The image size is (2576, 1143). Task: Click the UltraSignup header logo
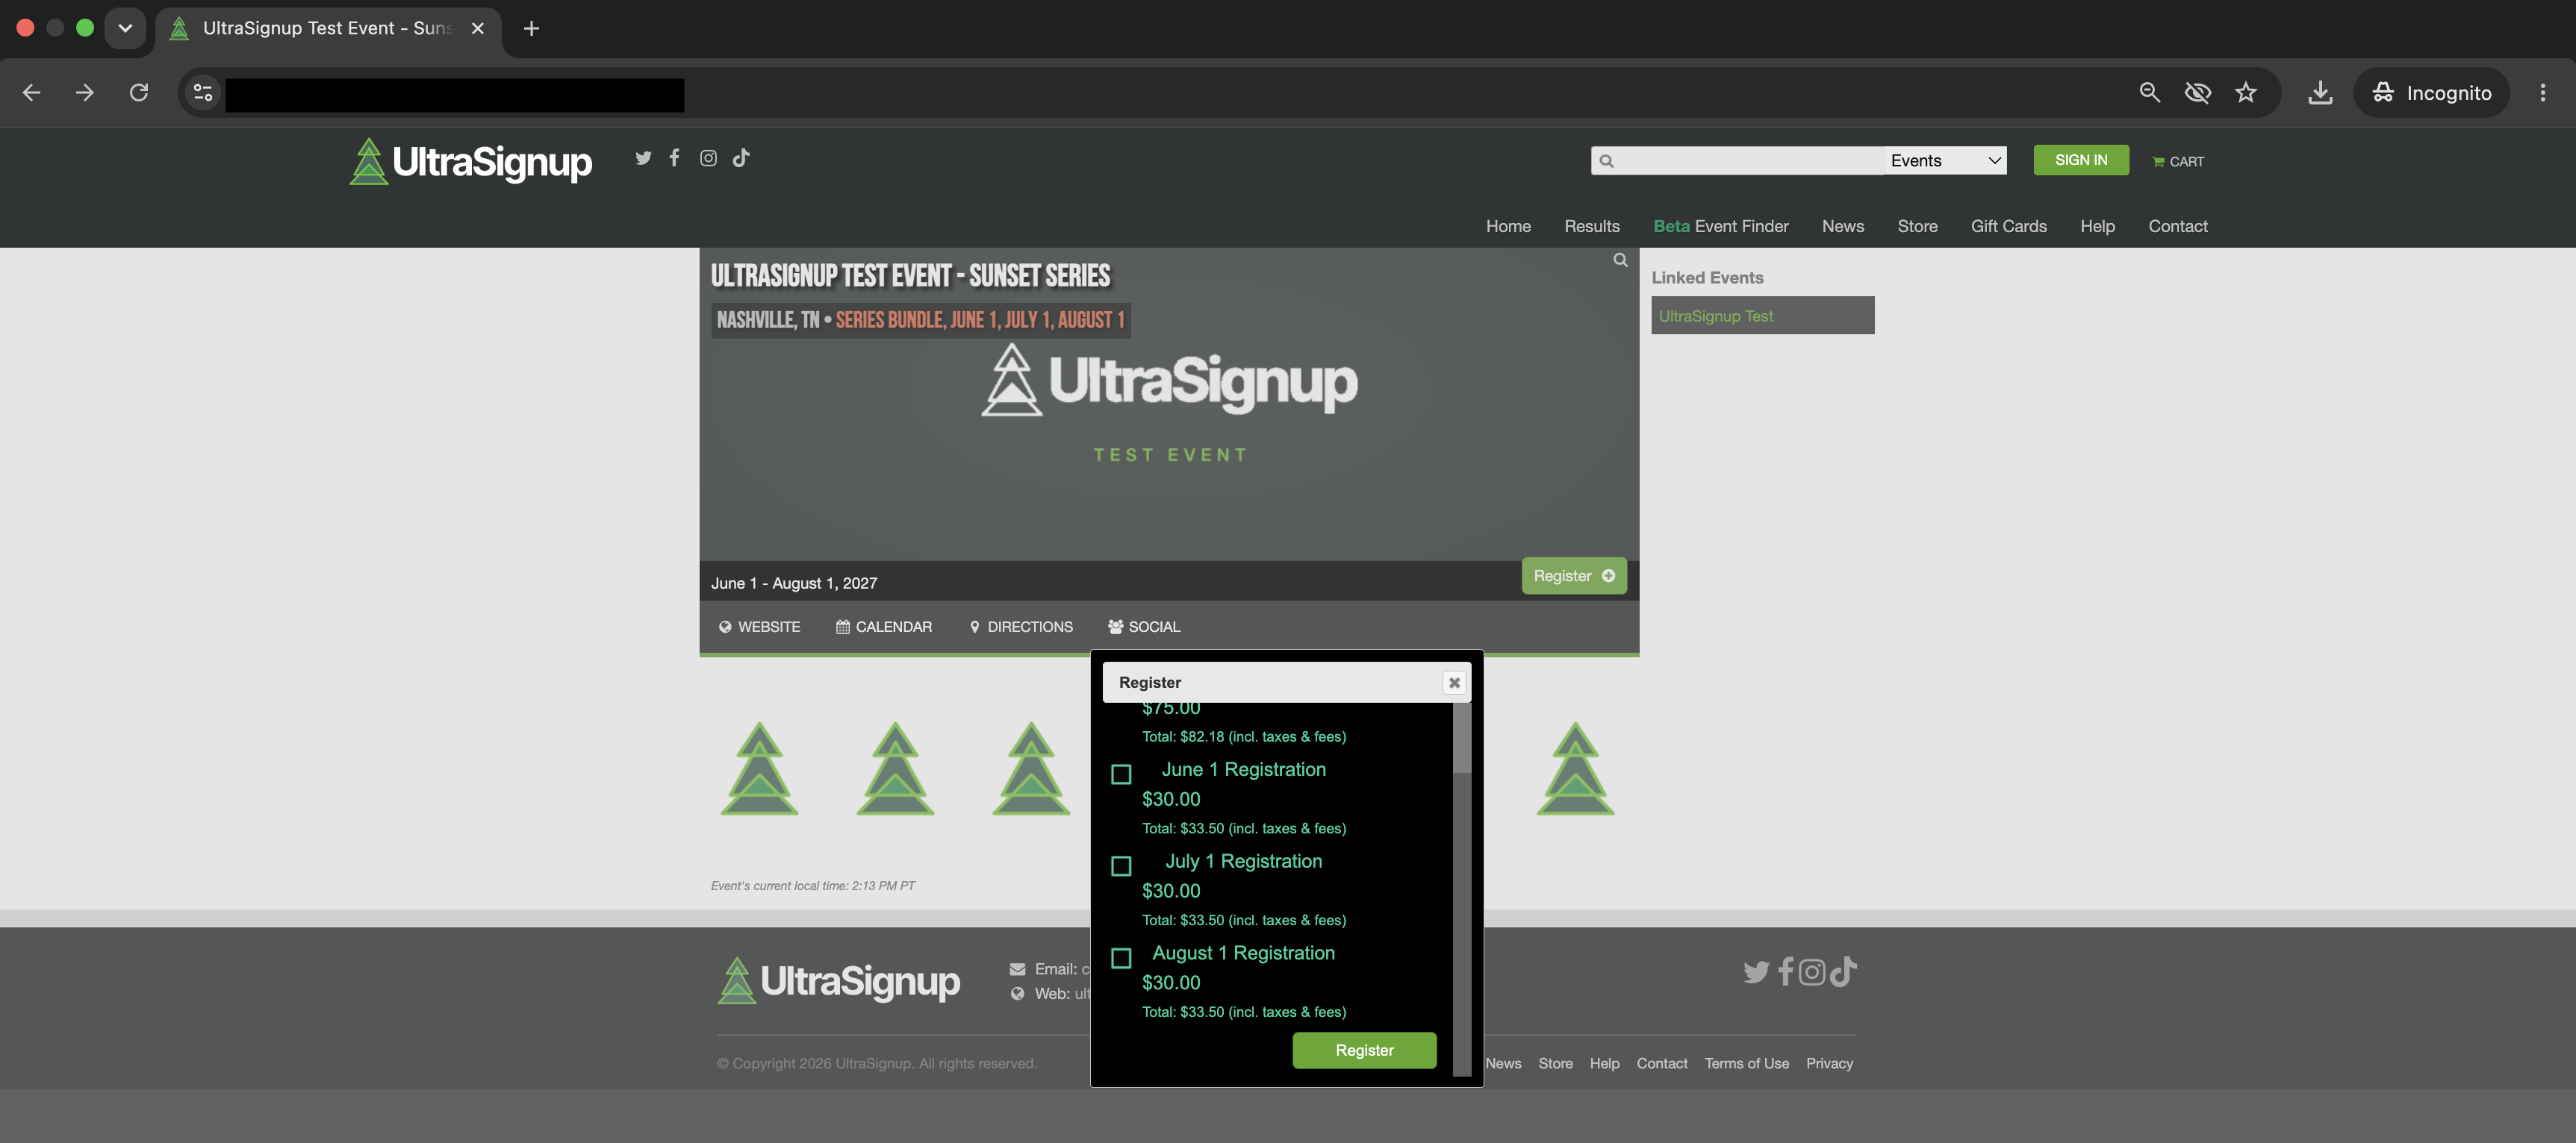(x=471, y=161)
